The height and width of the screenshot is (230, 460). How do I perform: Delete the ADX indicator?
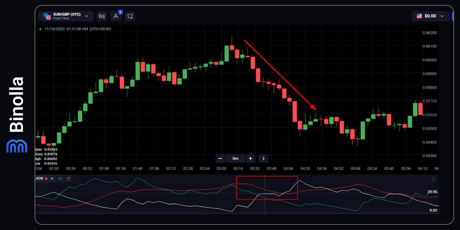68,179
